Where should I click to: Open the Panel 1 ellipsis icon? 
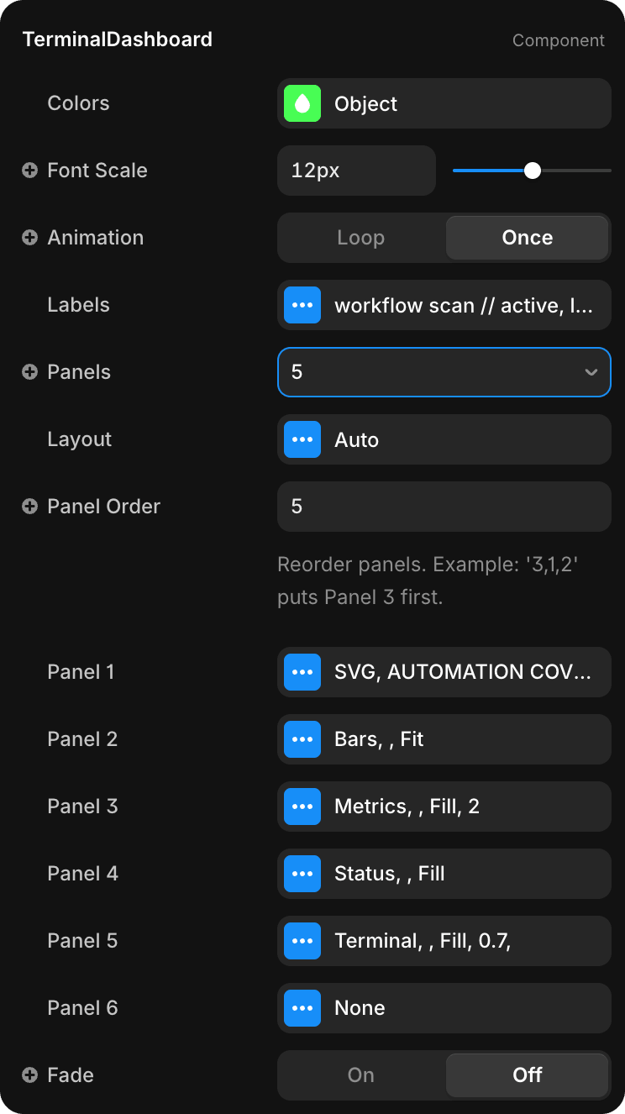coord(302,672)
